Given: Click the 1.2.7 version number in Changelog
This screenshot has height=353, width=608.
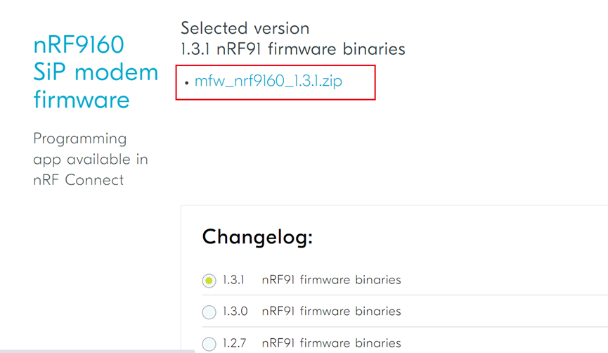Looking at the screenshot, I should (234, 343).
